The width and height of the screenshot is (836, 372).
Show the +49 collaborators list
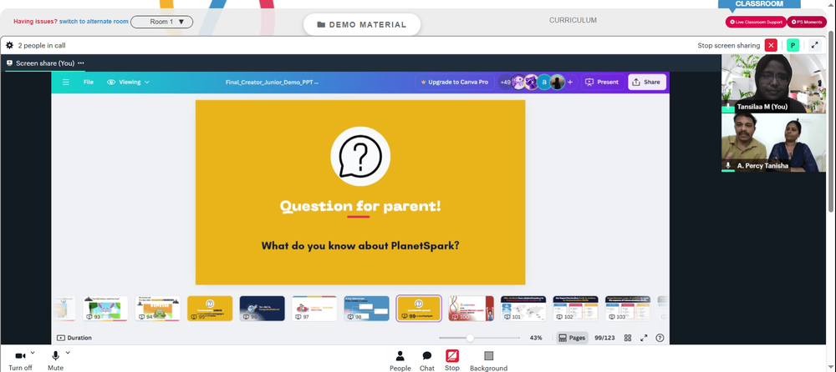click(x=506, y=82)
